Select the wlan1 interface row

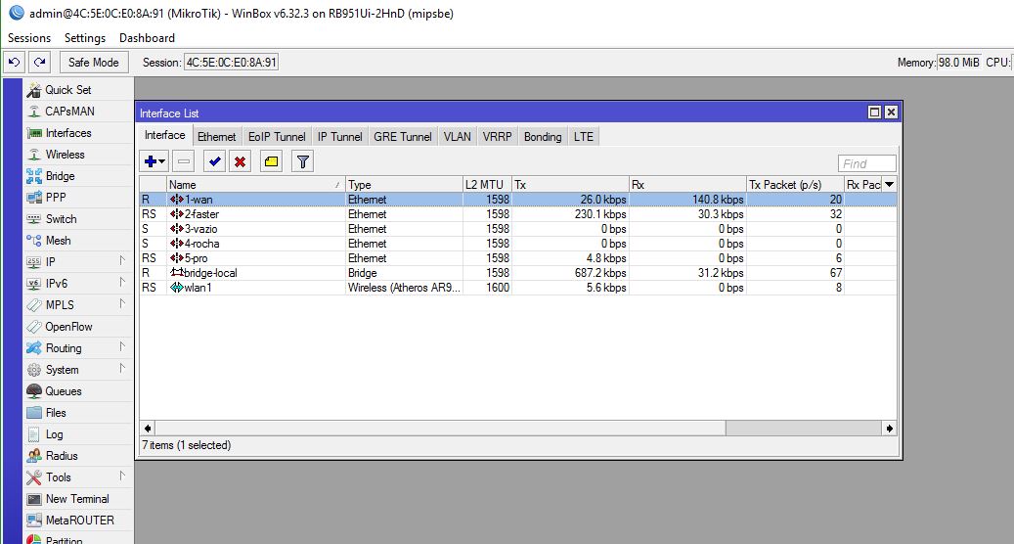tap(518, 288)
